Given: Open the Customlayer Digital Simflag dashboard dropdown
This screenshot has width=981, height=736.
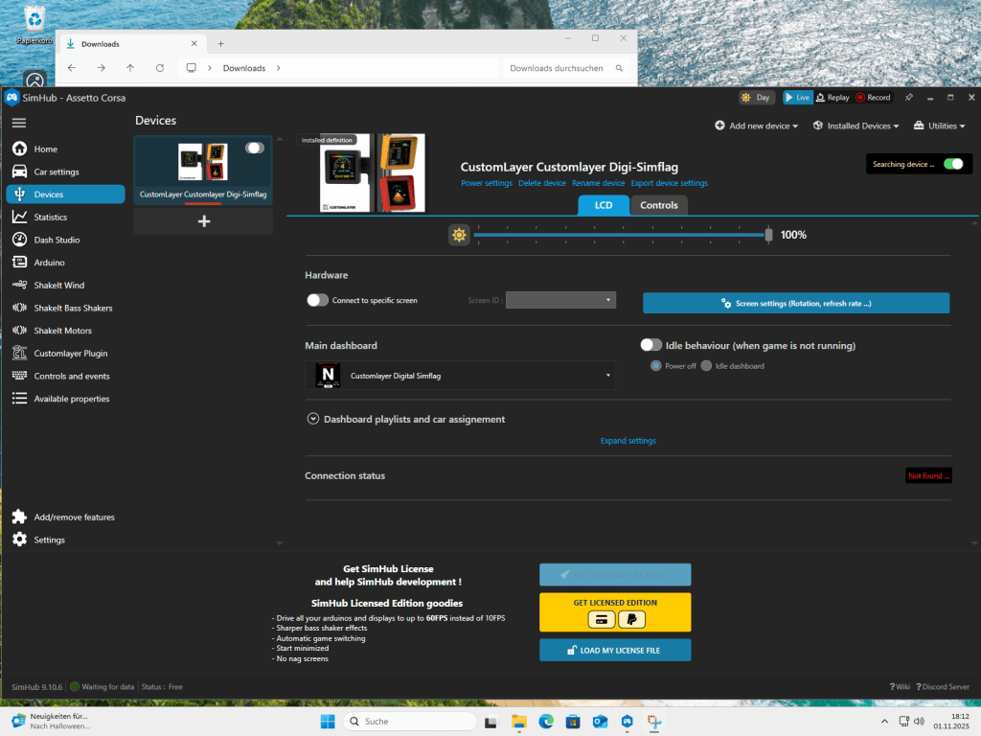Looking at the screenshot, I should [x=460, y=376].
